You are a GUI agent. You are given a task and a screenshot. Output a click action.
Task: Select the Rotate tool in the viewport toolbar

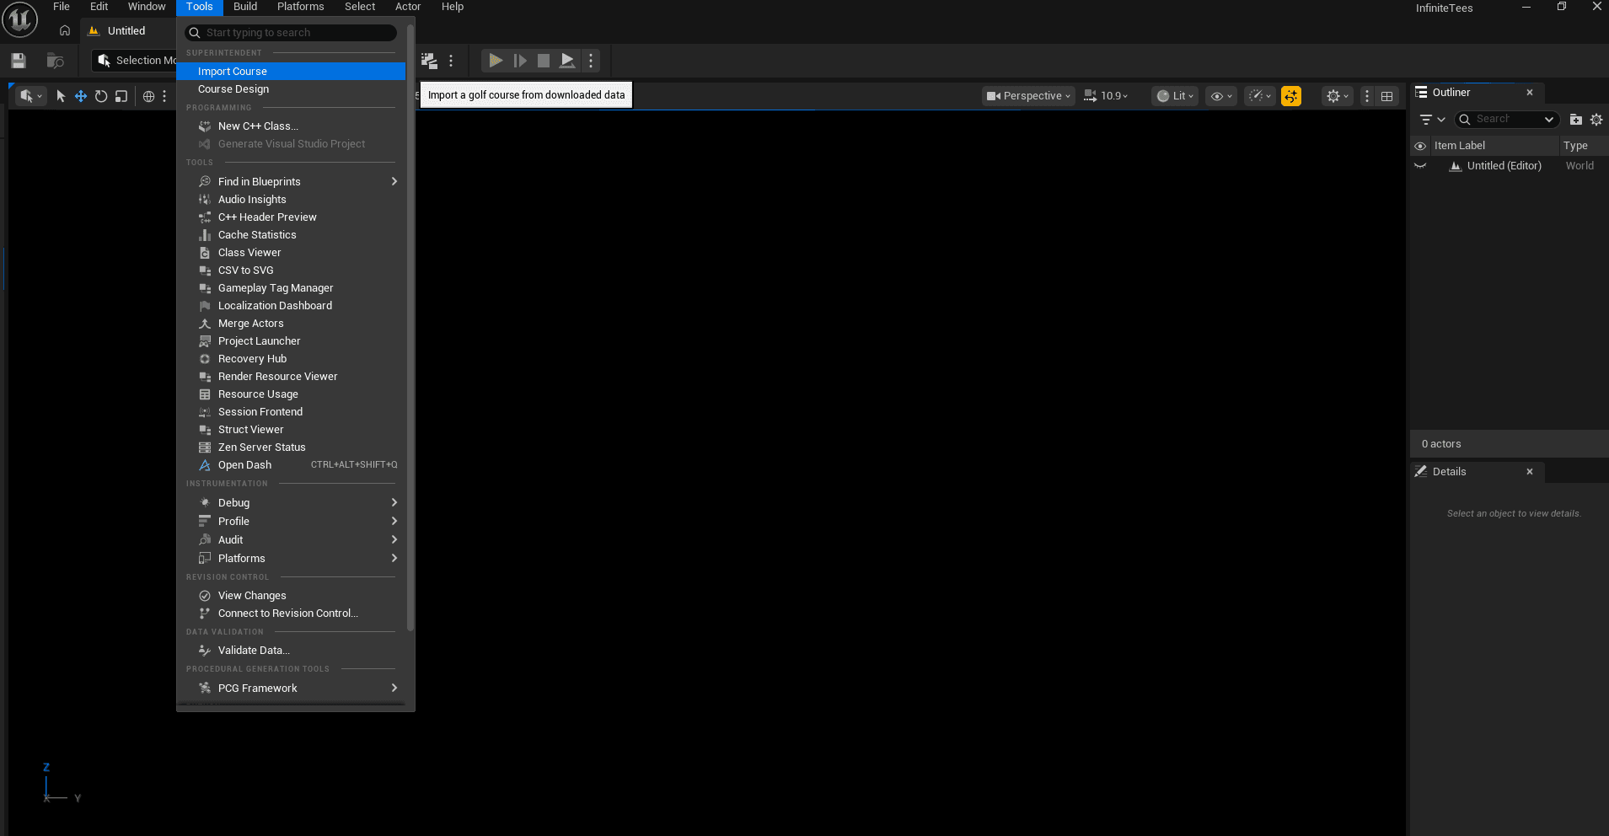coord(101,95)
